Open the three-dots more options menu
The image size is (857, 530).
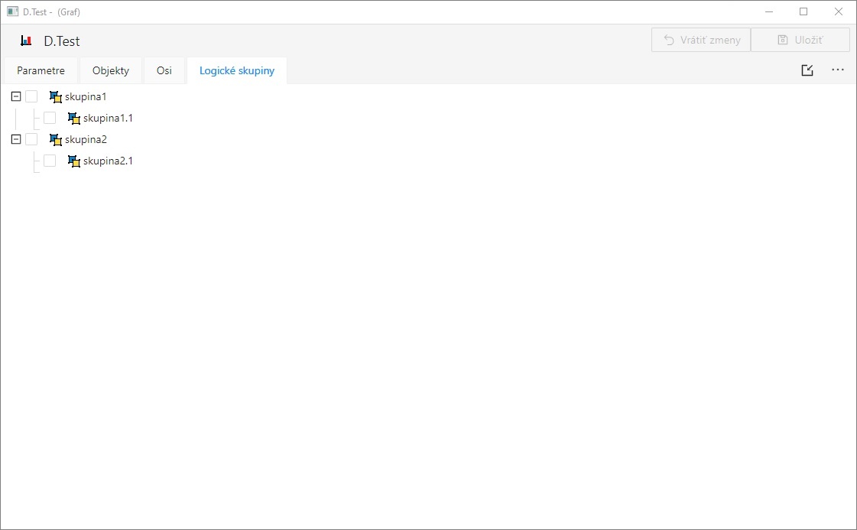pos(838,70)
